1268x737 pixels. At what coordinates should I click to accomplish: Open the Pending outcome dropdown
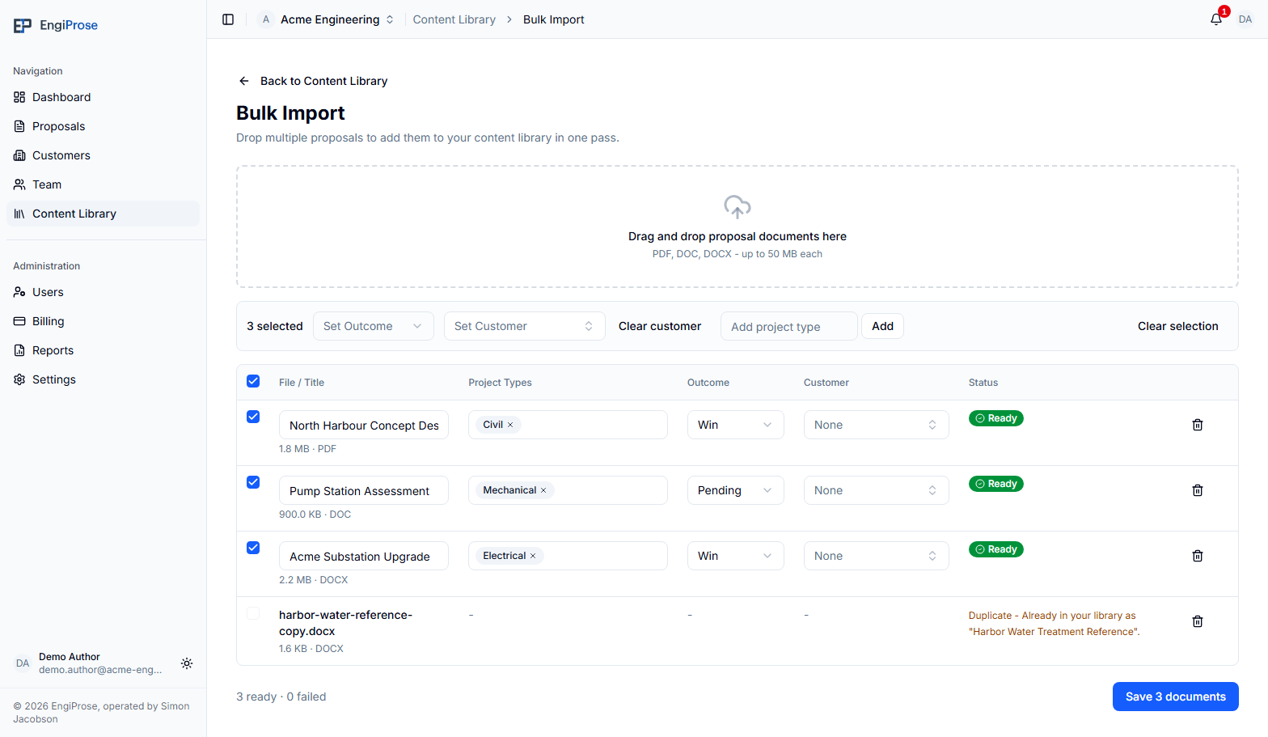point(736,490)
